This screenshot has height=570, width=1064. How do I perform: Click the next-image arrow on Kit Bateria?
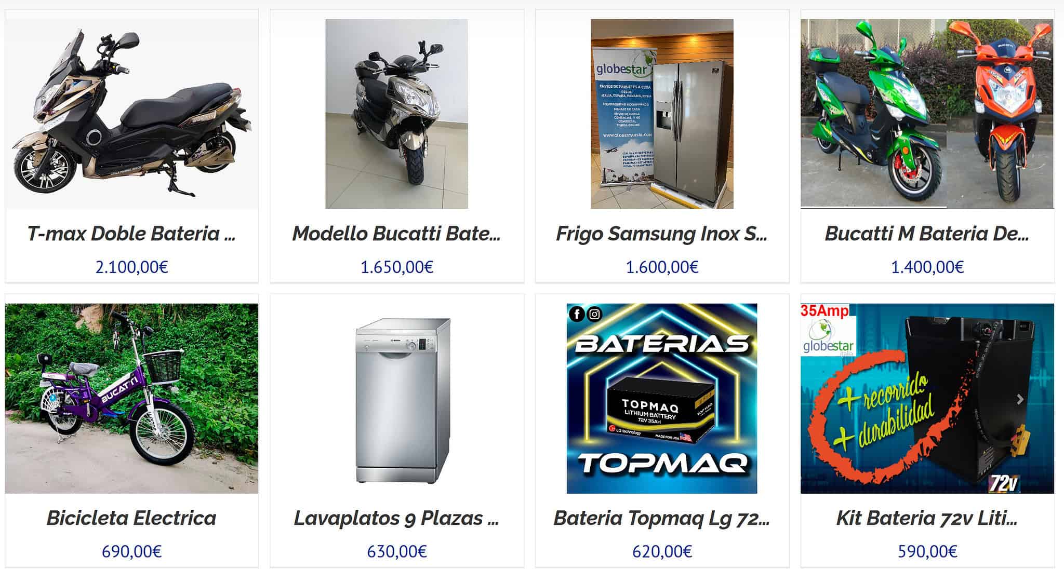point(1020,399)
